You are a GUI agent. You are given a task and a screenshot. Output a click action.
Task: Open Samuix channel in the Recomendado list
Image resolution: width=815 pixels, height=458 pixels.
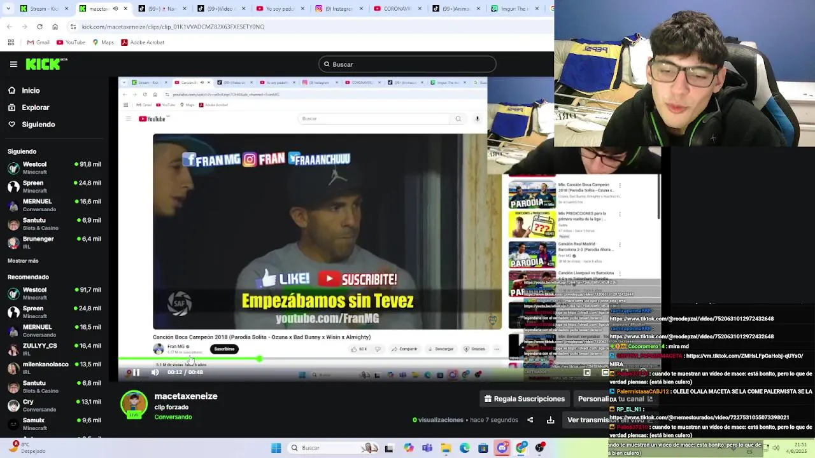click(54, 424)
